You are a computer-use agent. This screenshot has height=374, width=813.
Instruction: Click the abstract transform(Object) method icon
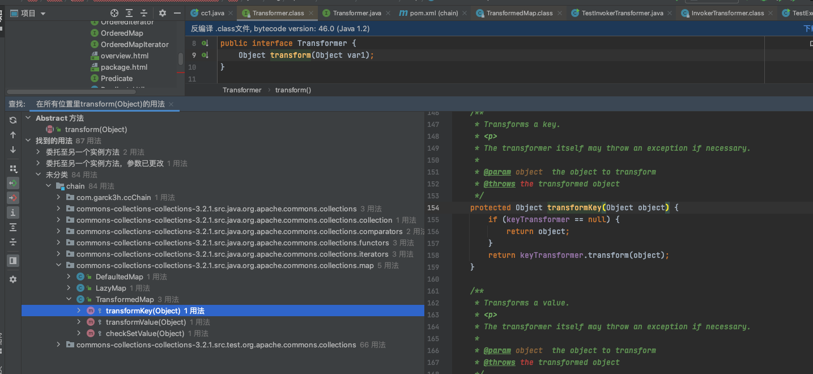point(50,129)
